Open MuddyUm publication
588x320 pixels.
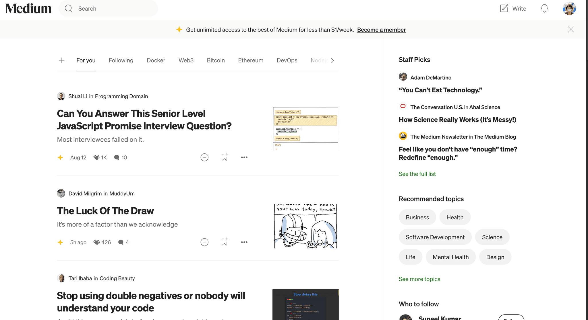point(122,194)
